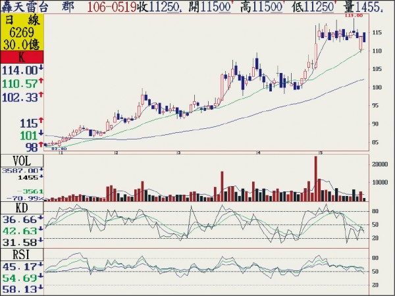This screenshot has height=296, width=395.
Task: Click the low price 低11250 in header
Action: [x=314, y=7]
